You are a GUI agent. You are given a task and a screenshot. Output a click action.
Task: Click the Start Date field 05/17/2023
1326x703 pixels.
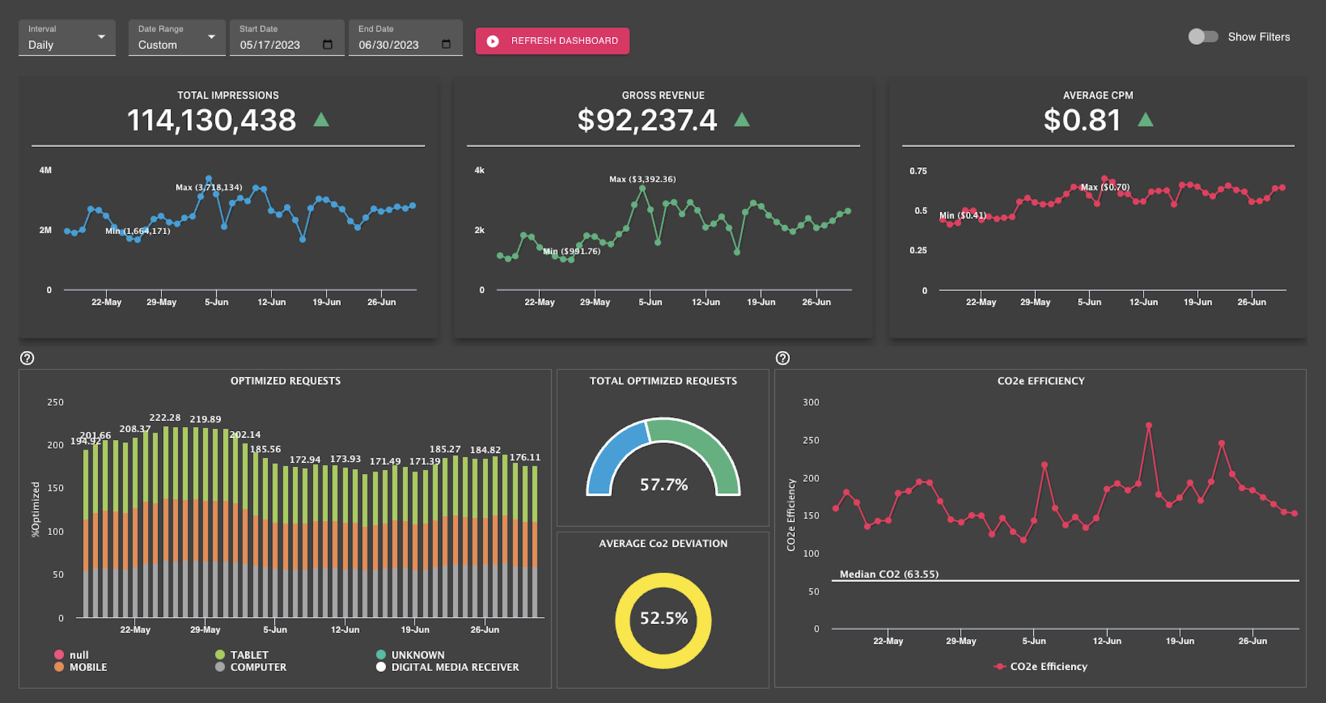pos(287,38)
